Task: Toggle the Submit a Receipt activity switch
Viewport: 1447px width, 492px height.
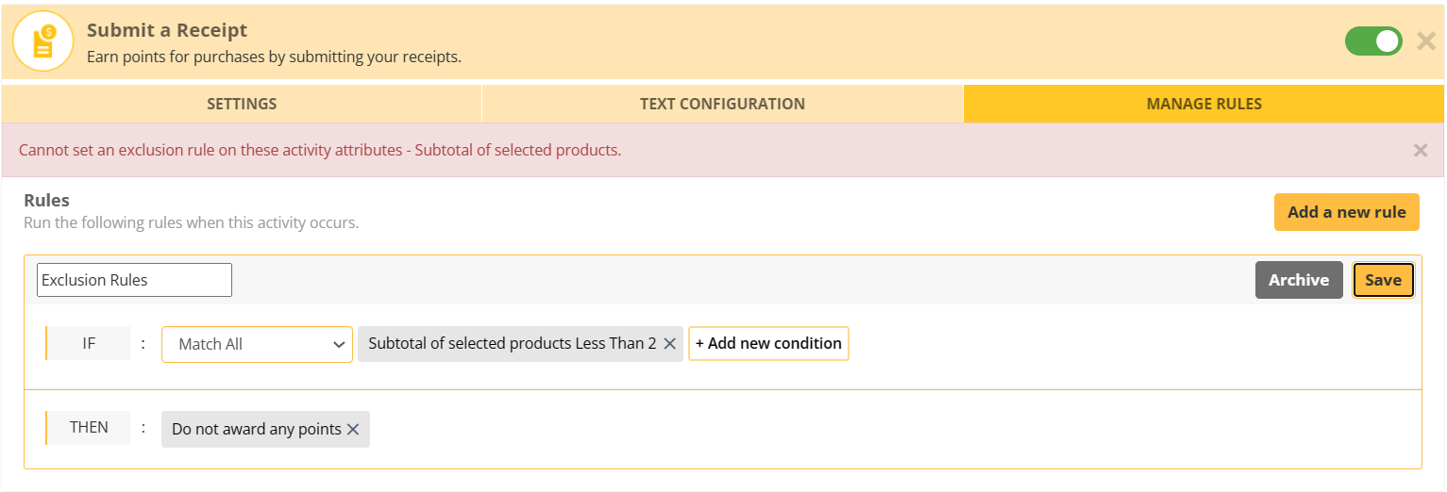Action: point(1373,41)
